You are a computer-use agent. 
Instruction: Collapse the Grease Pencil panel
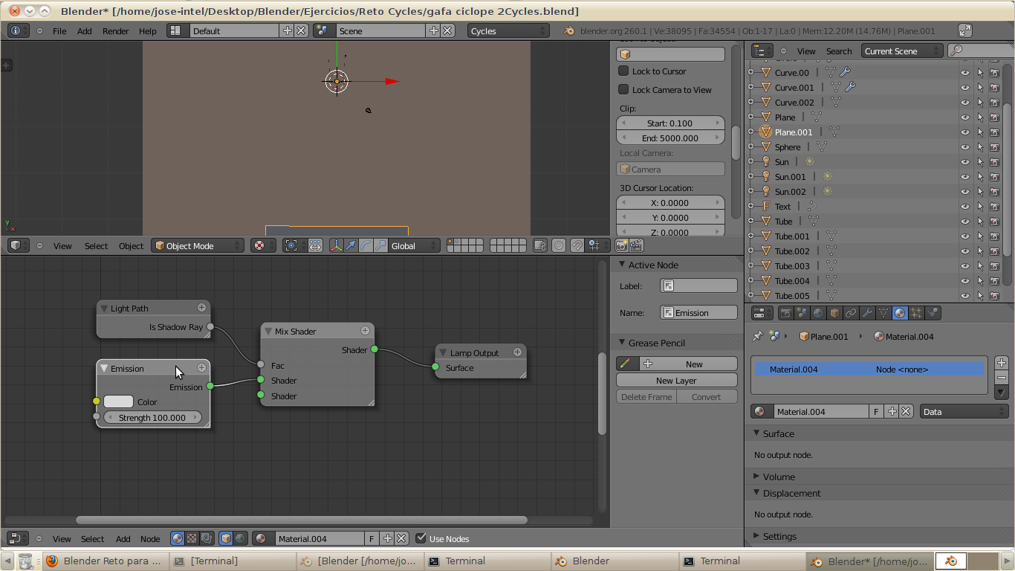pos(623,343)
